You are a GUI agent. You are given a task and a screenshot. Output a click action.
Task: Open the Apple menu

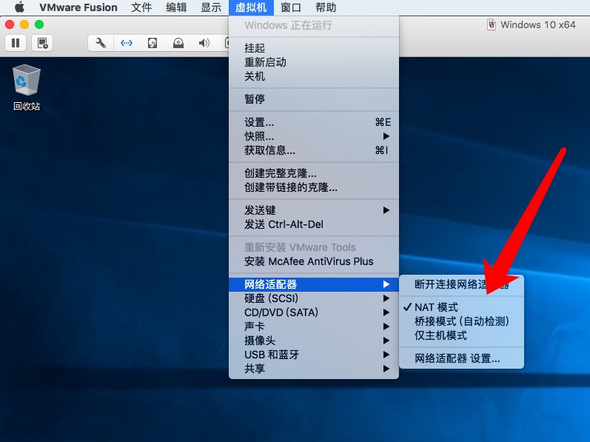pos(19,7)
